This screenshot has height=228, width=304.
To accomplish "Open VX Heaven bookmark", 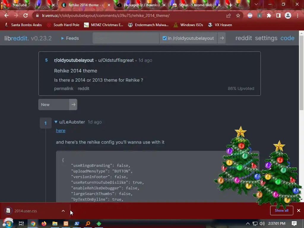I will point(220,25).
